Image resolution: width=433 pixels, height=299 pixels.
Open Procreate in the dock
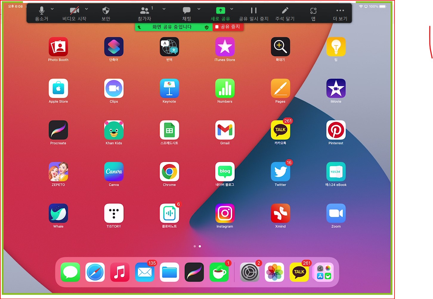pos(194,272)
